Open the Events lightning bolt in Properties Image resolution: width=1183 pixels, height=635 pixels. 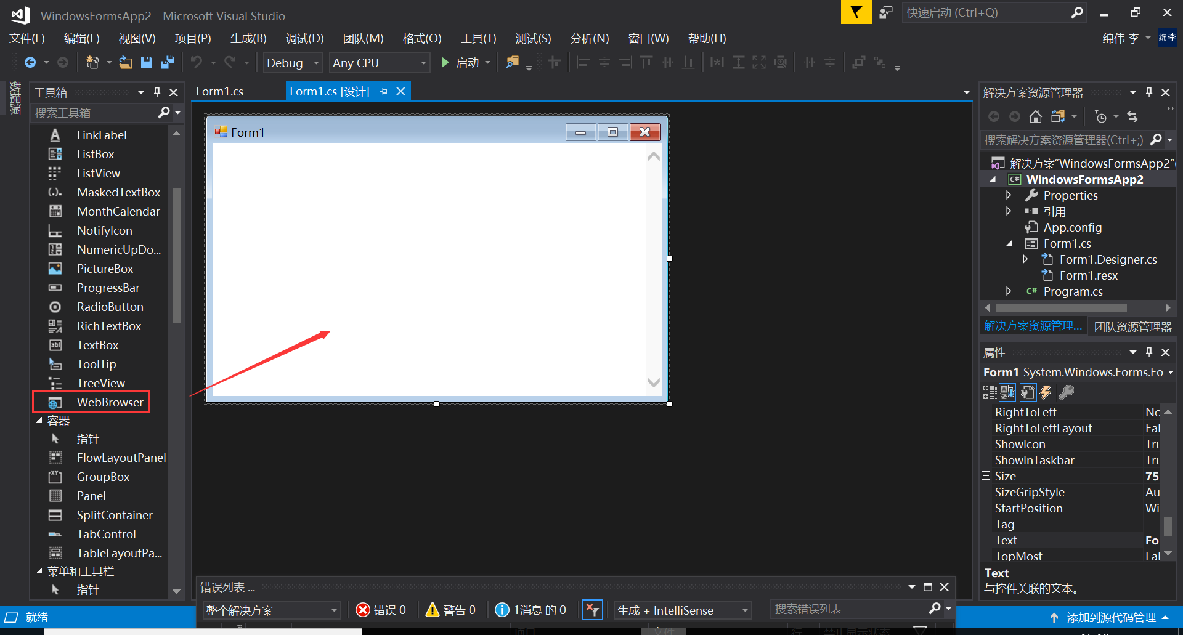click(1047, 392)
